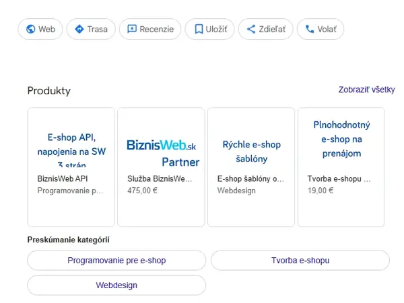
Task: Open the Zobraziť všetky products link
Action: tap(367, 90)
